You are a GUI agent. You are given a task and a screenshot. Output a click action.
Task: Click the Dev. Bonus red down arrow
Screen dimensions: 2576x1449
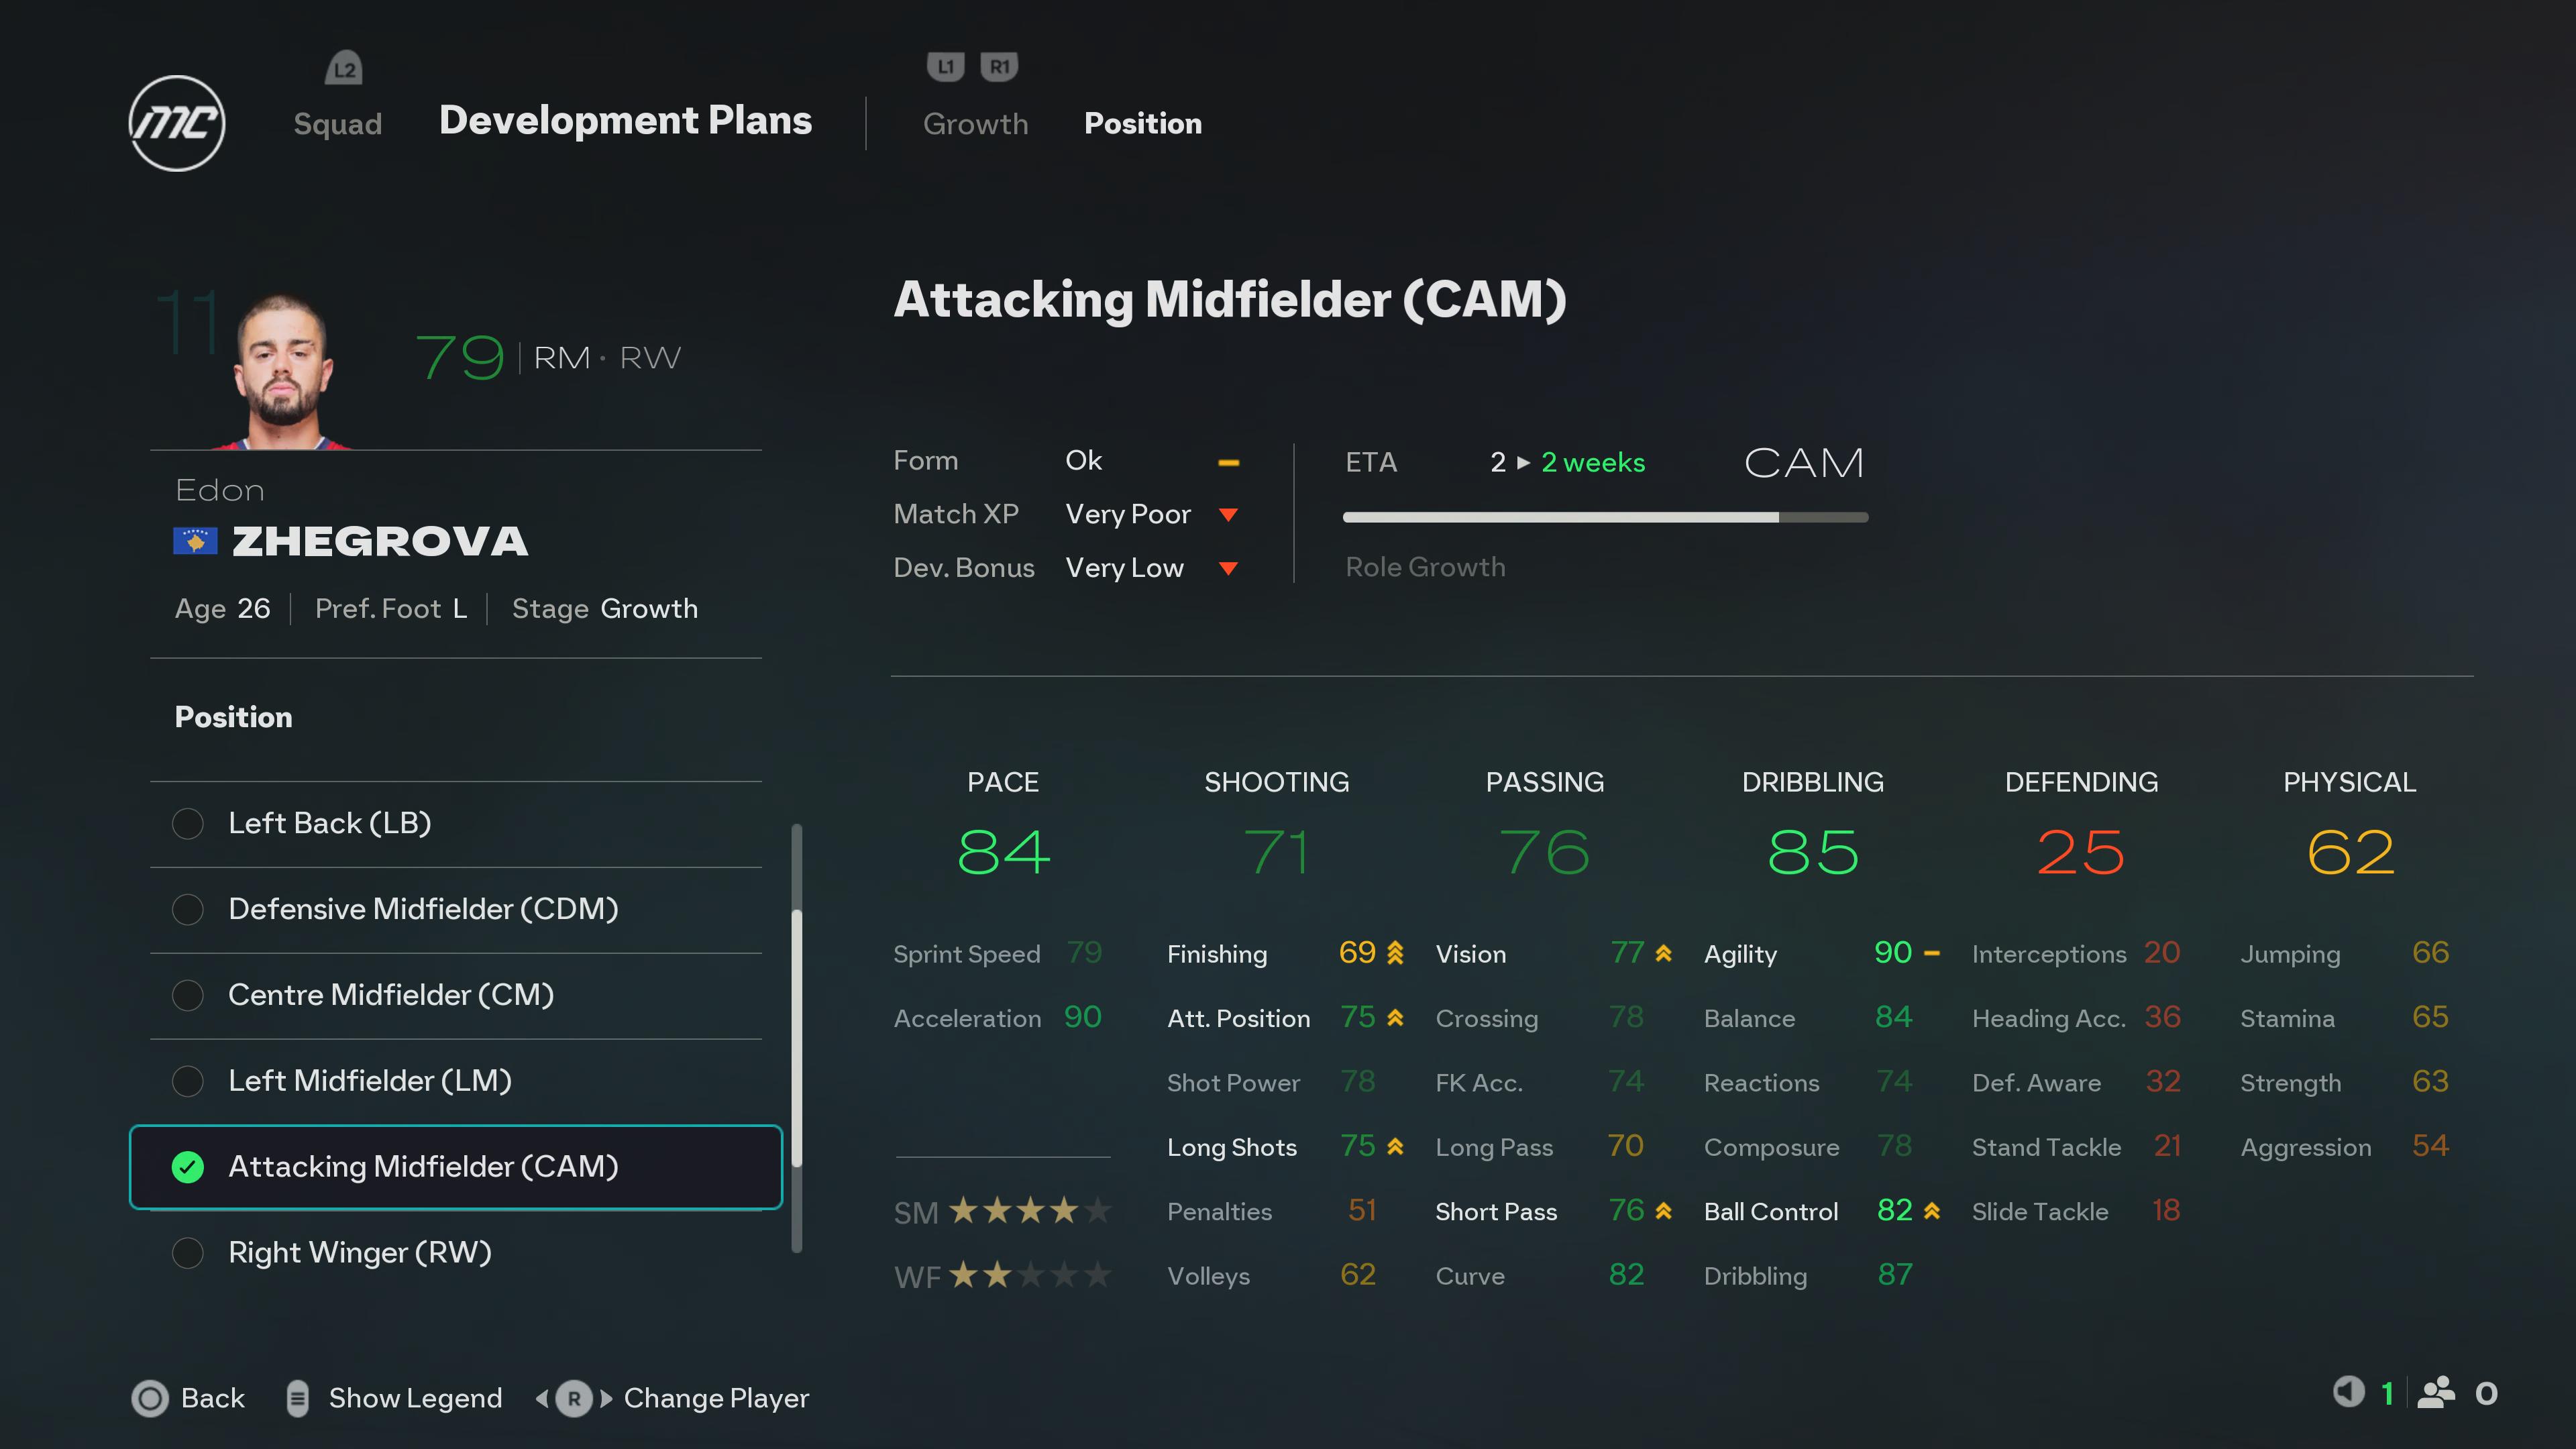tap(1229, 569)
